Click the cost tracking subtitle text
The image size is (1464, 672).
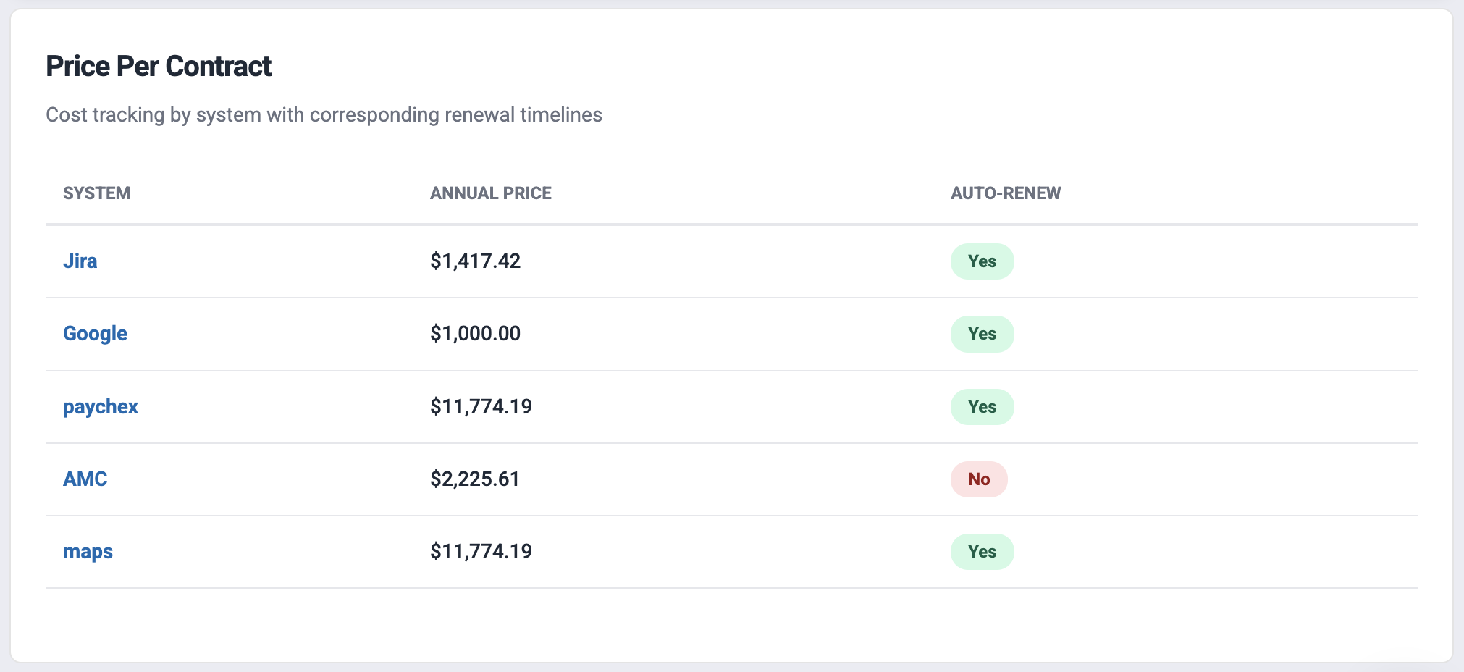pos(324,115)
